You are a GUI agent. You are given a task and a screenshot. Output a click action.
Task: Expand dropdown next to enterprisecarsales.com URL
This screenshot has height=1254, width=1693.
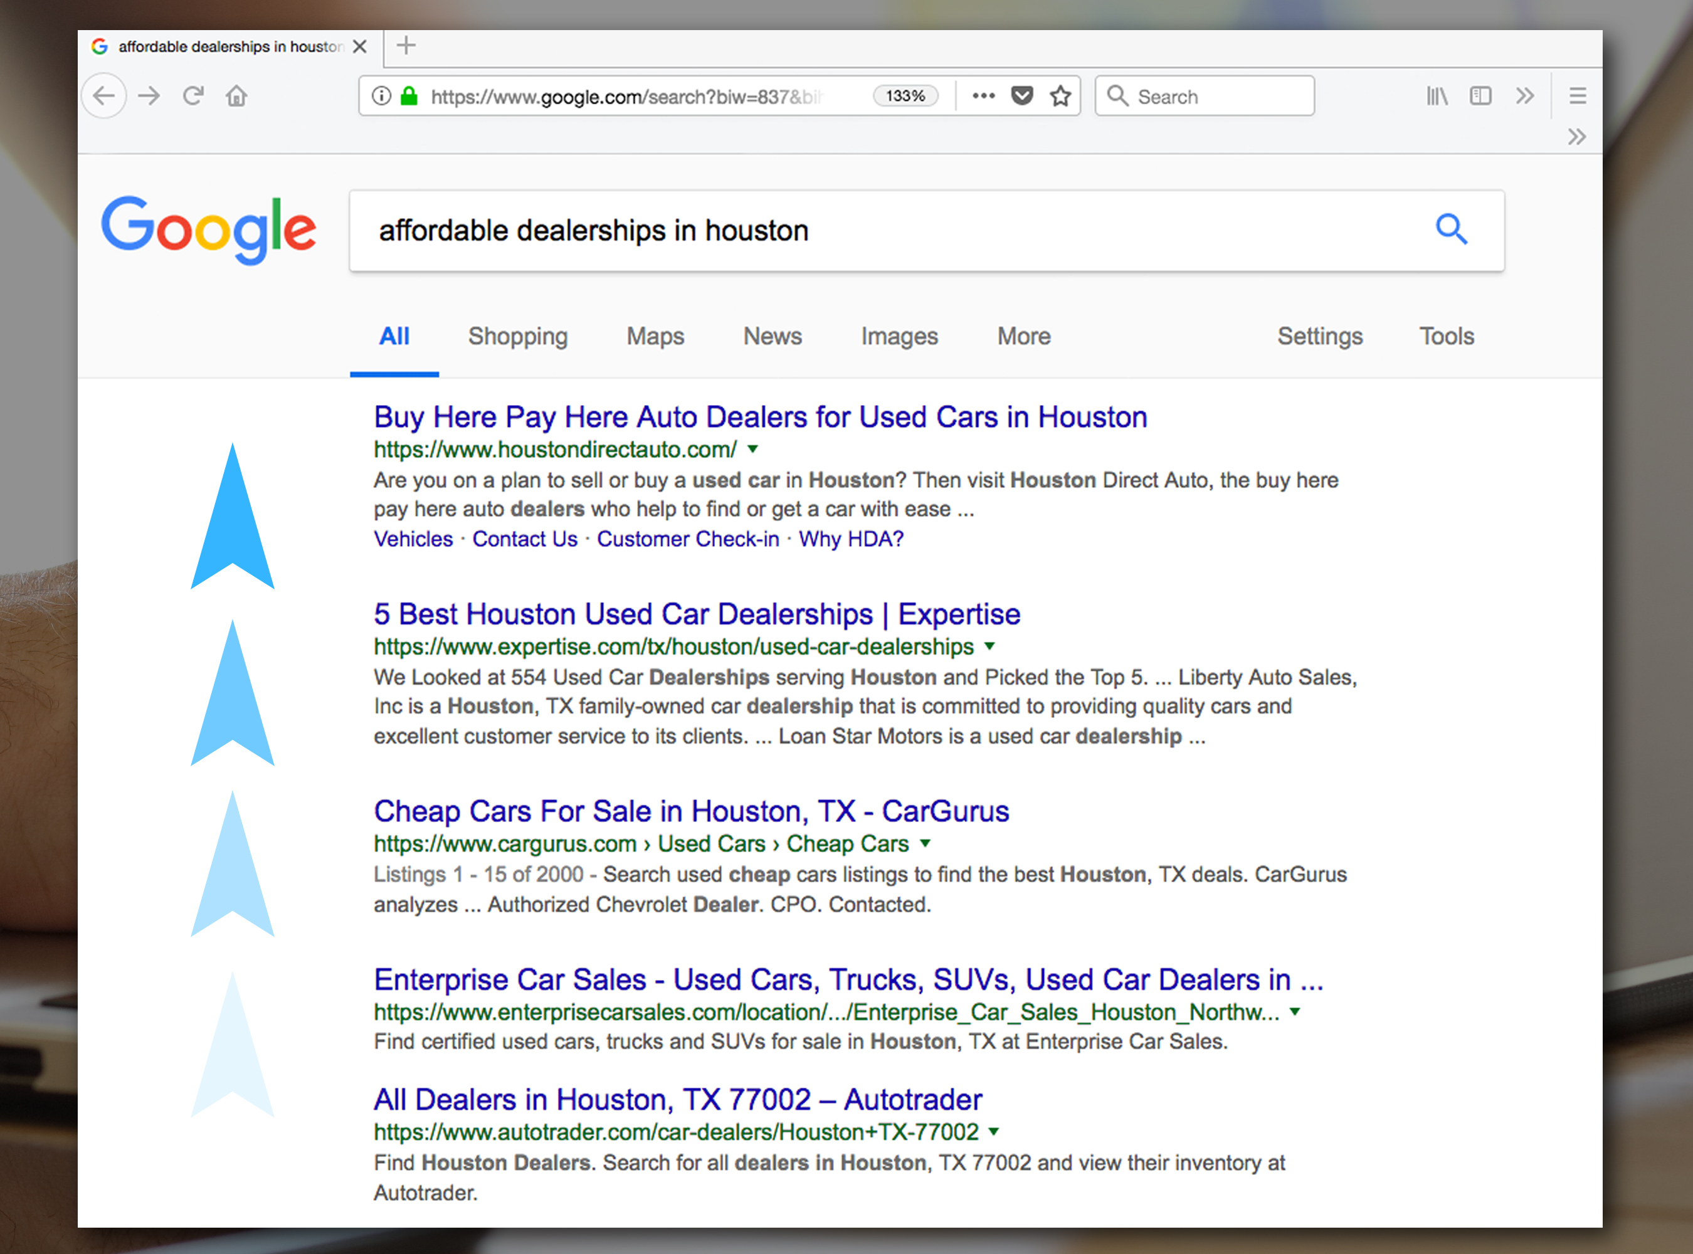click(x=1294, y=1012)
